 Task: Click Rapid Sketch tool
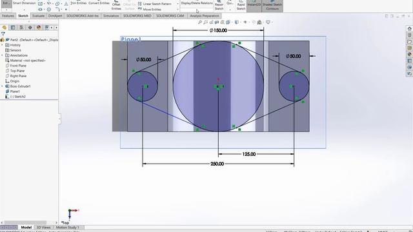[x=241, y=5]
